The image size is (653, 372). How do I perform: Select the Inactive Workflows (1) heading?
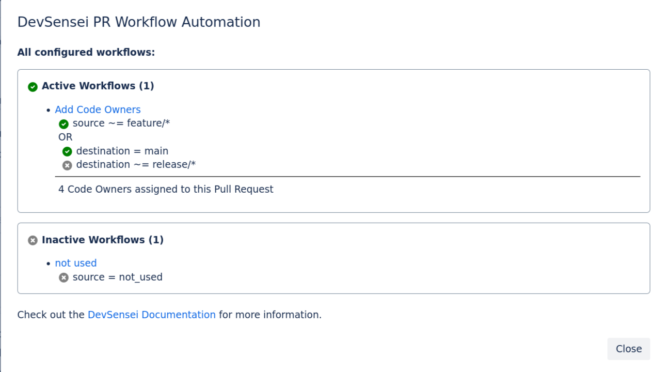[103, 240]
